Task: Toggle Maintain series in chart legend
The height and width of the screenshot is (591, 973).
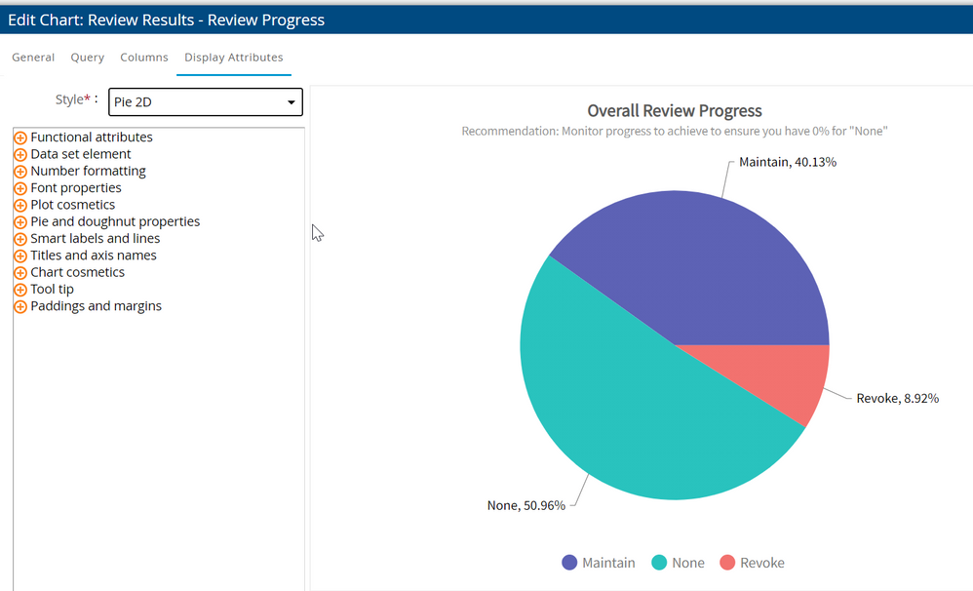Action: tap(598, 563)
